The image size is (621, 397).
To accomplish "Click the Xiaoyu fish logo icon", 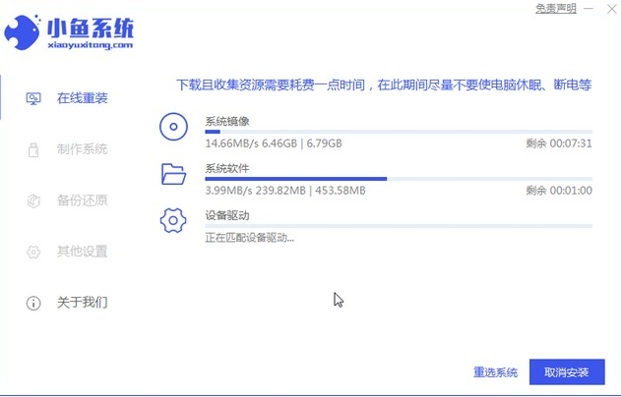I will [23, 32].
